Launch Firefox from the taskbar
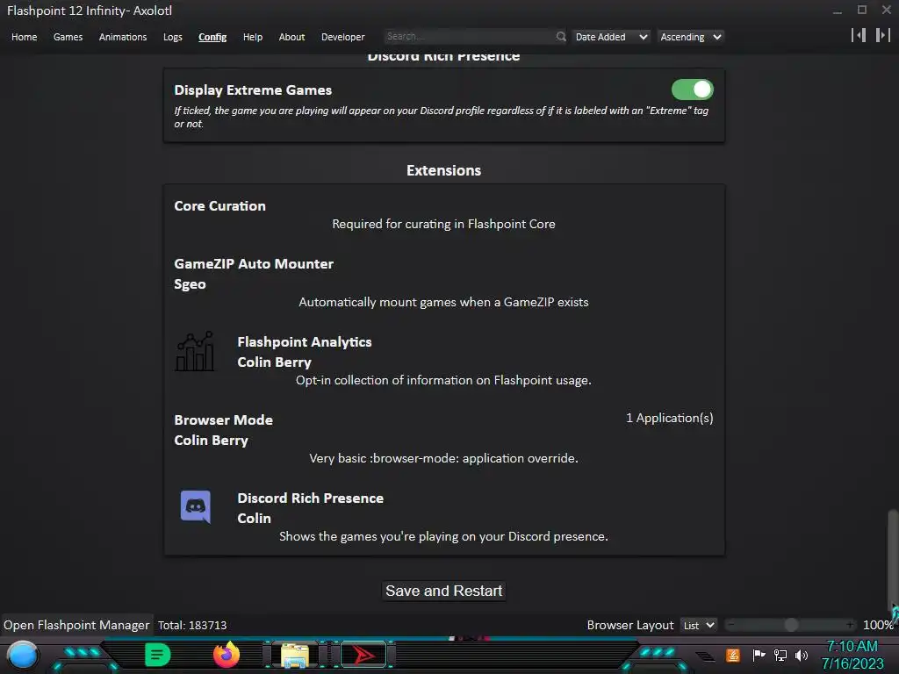 (227, 655)
